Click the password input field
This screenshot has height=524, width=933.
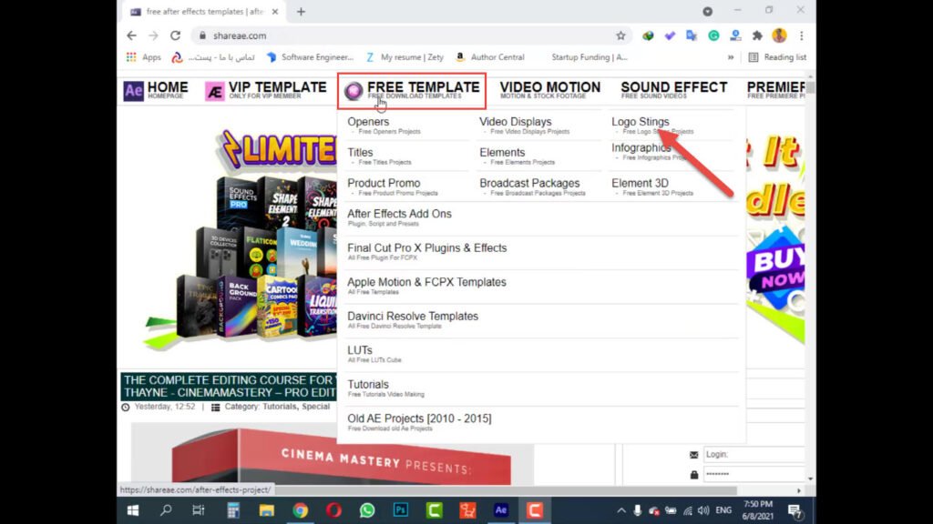754,474
